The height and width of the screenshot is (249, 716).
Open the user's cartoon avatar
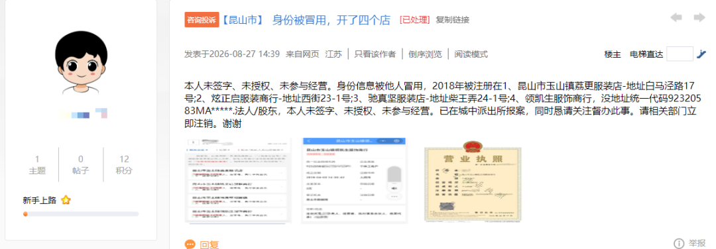point(82,62)
